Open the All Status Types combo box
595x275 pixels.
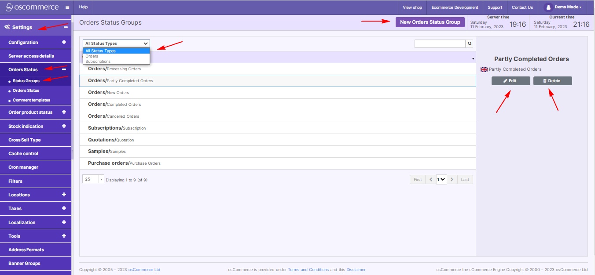116,43
